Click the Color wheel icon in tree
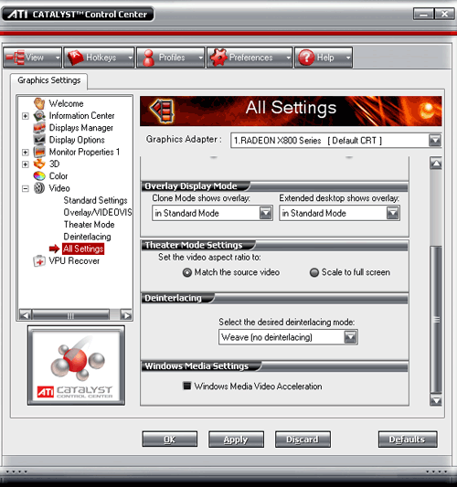 pos(39,175)
